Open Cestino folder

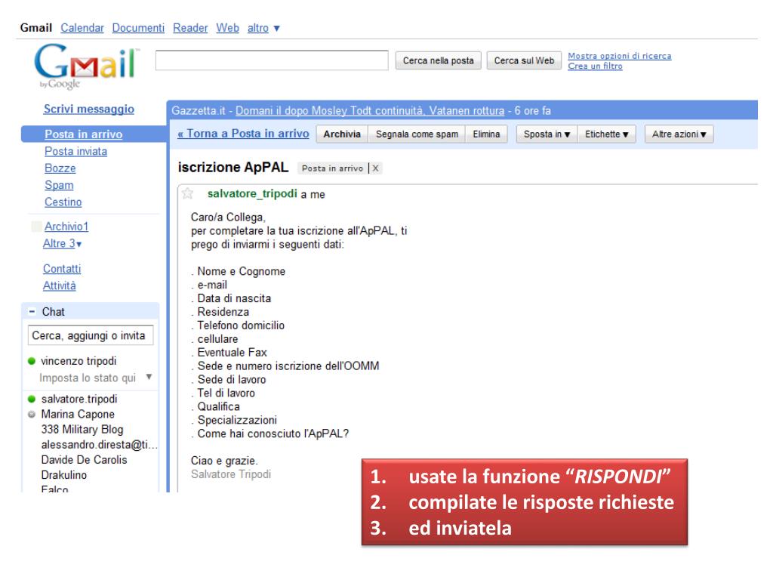63,202
